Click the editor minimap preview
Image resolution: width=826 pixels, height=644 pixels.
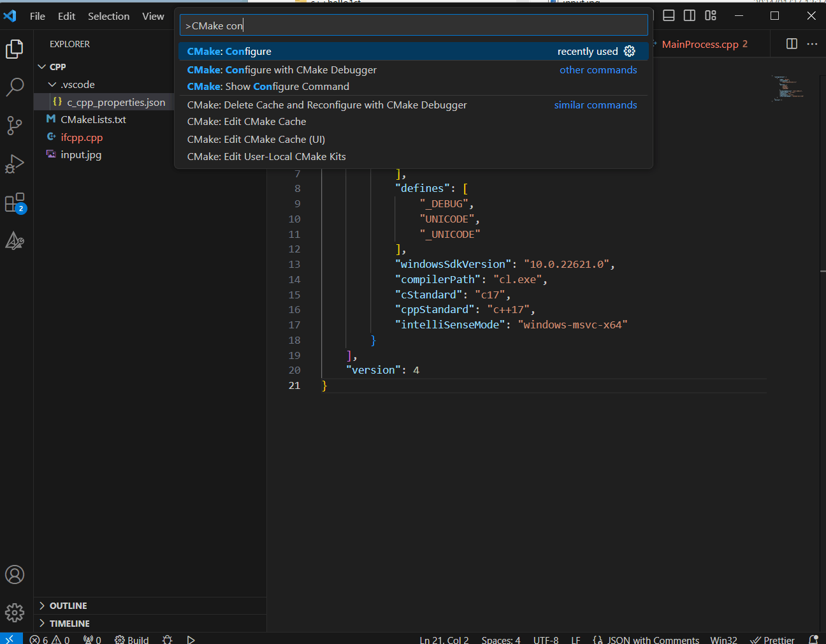pos(788,88)
